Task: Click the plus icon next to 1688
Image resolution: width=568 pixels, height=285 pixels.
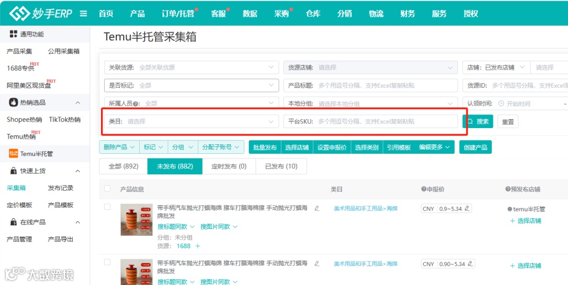Action: click(198, 246)
